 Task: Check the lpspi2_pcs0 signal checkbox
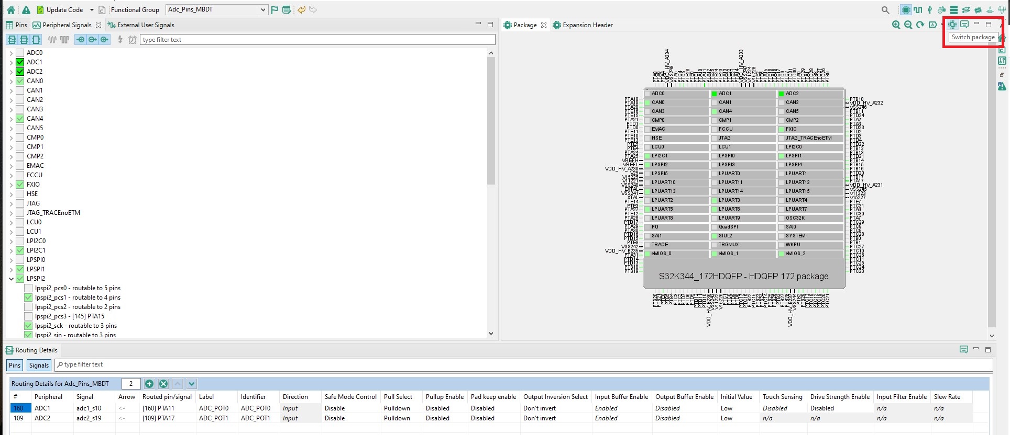click(x=28, y=288)
